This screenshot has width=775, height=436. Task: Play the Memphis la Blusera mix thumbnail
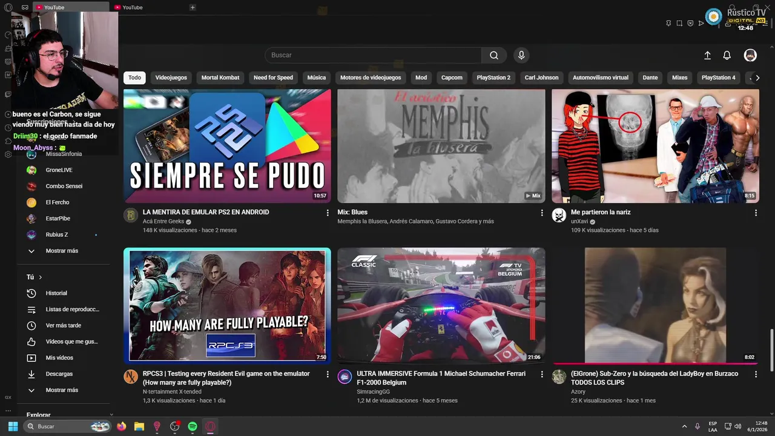[441, 146]
